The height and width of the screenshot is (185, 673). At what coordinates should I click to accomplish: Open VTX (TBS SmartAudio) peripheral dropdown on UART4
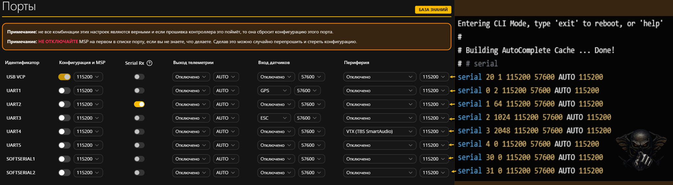point(380,131)
